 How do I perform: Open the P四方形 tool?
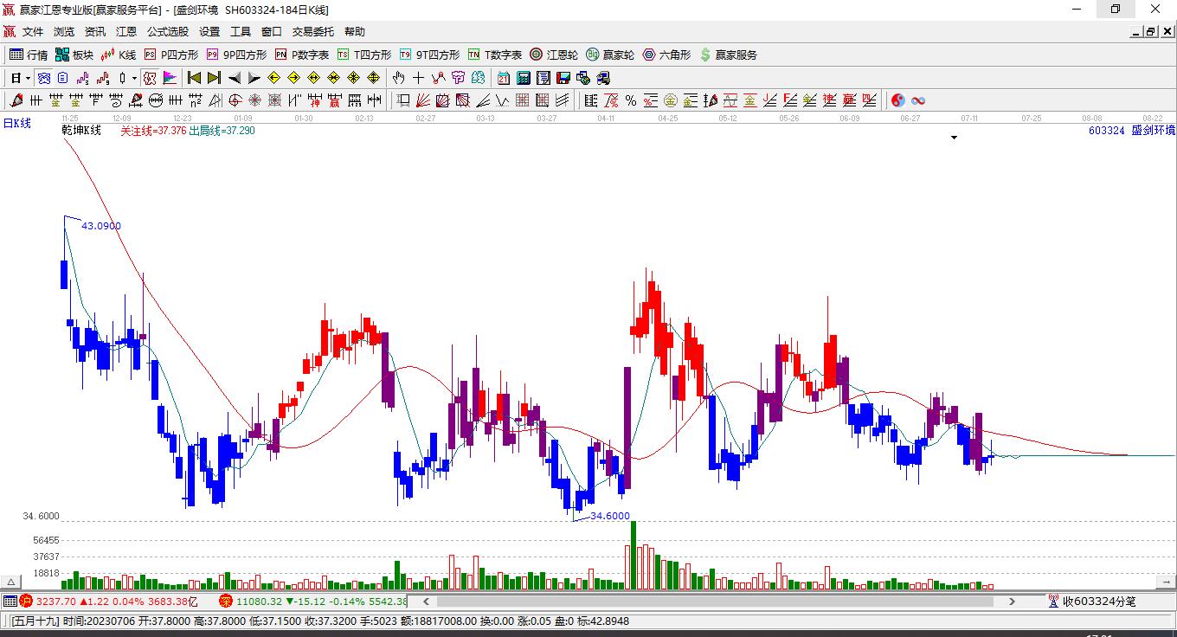[170, 55]
